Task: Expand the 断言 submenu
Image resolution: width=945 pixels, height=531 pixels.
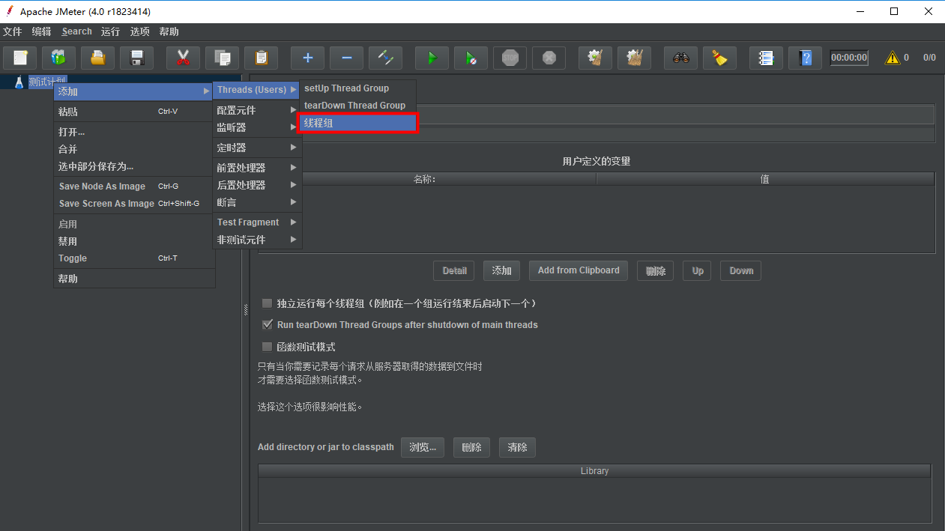Action: tap(257, 202)
